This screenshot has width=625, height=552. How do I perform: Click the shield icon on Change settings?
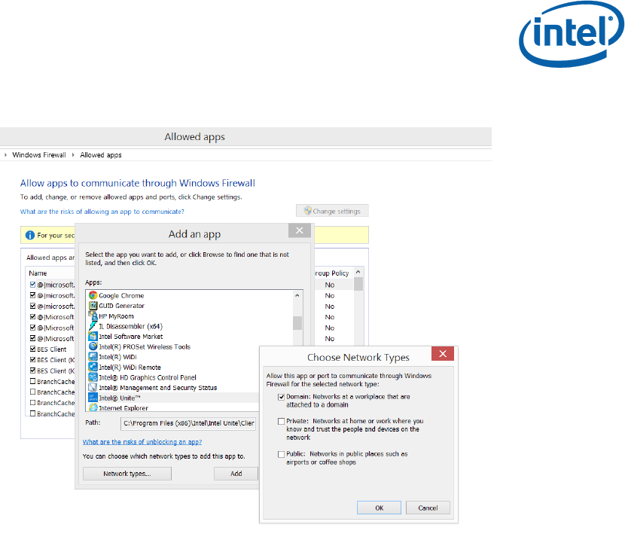[308, 211]
